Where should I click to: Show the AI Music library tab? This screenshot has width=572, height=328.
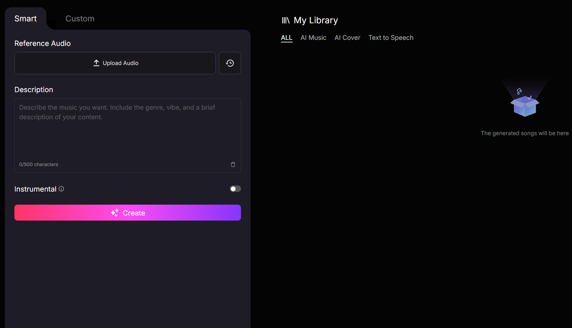pyautogui.click(x=313, y=38)
